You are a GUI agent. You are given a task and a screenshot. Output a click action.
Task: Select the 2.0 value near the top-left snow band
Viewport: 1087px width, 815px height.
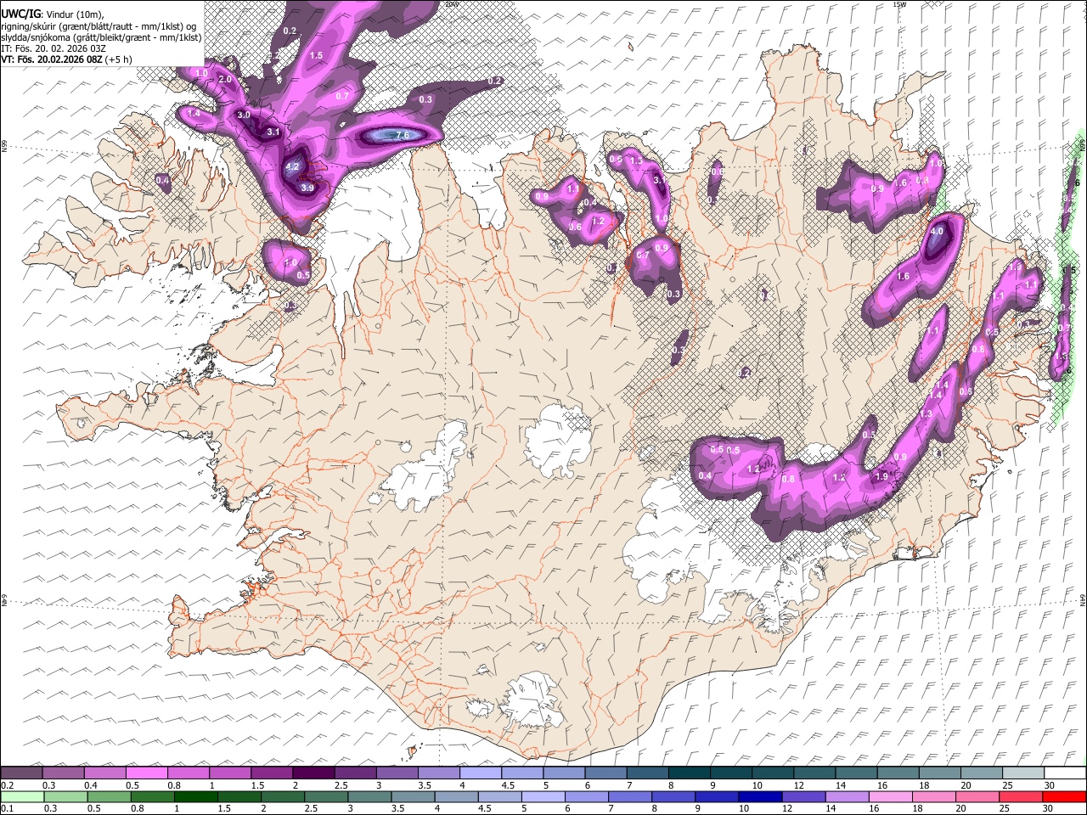tap(225, 79)
